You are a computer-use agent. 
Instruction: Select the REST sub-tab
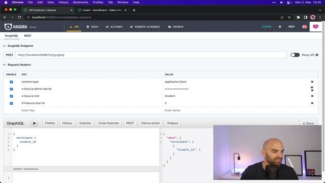(x=27, y=36)
